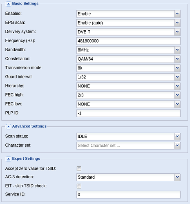Open the FEC low dropdown
Viewport: 190px width, 204px height.
point(128,104)
